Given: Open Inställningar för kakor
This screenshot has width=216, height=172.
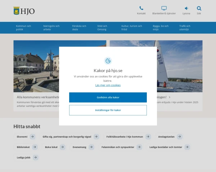Looking at the screenshot, I should click(x=108, y=110).
